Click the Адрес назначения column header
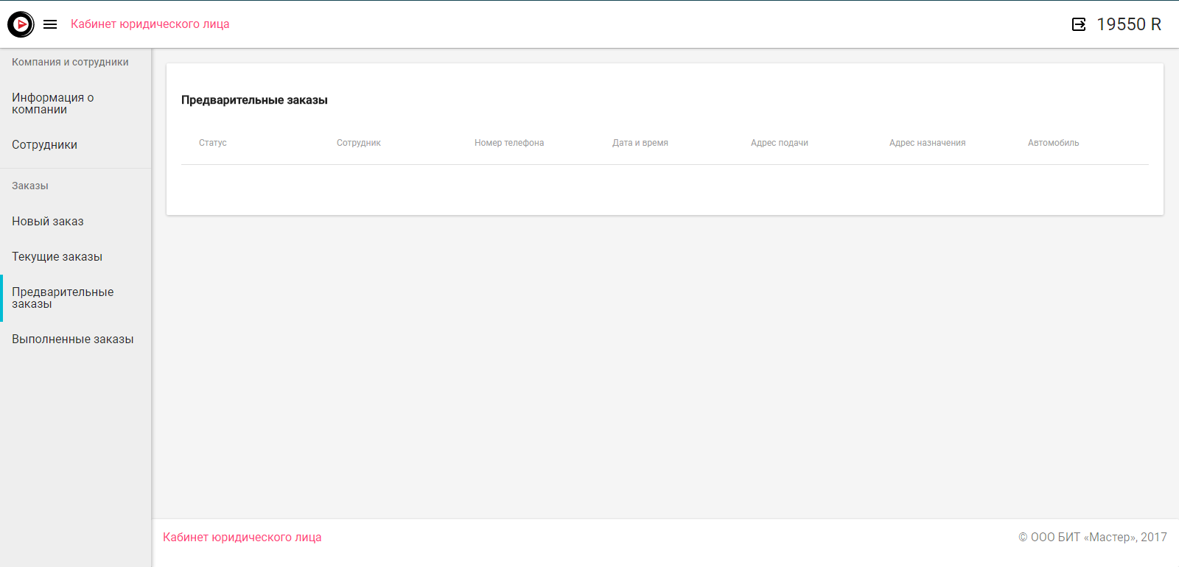This screenshot has height=567, width=1179. [927, 143]
